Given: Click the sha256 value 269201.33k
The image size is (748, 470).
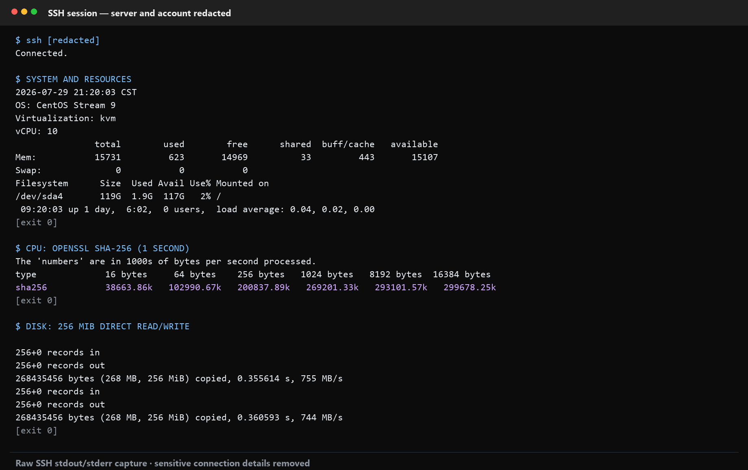Looking at the screenshot, I should [x=333, y=287].
